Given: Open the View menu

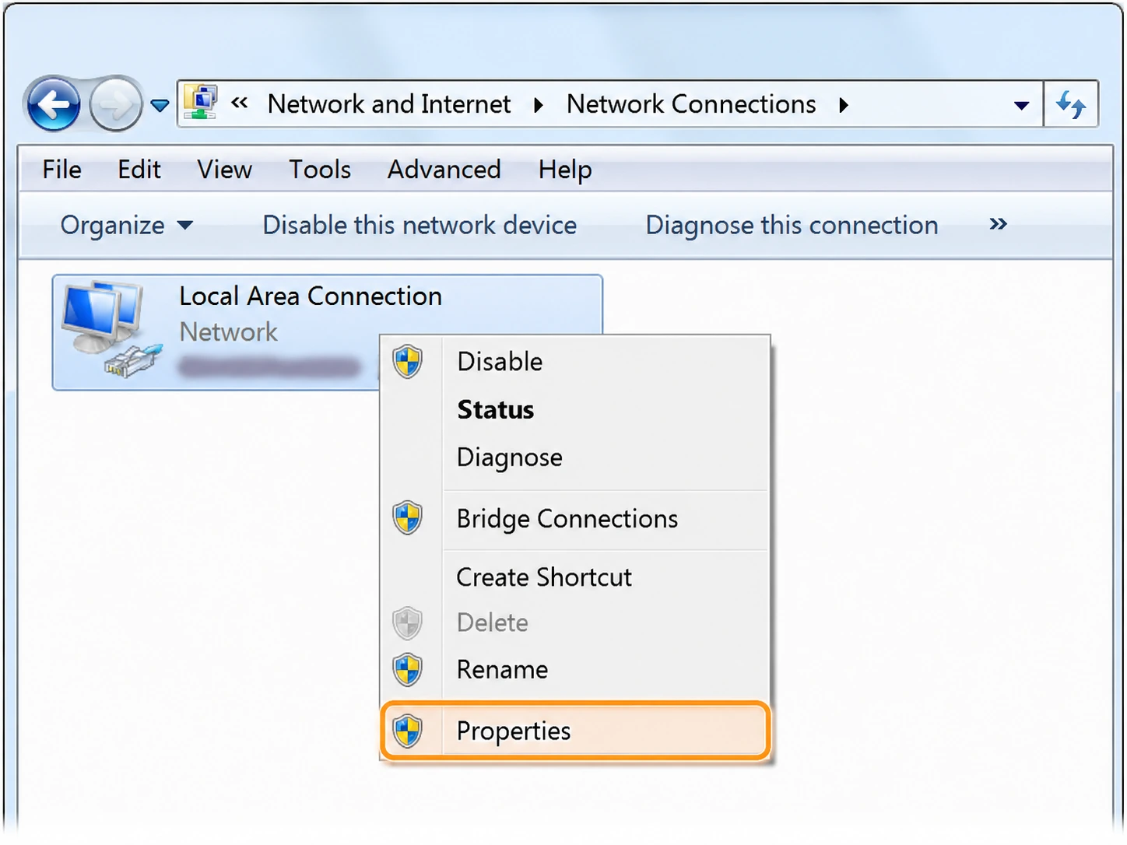Looking at the screenshot, I should [x=224, y=170].
